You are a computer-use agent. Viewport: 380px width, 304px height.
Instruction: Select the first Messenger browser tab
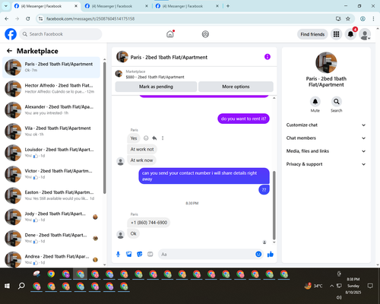coord(46,6)
